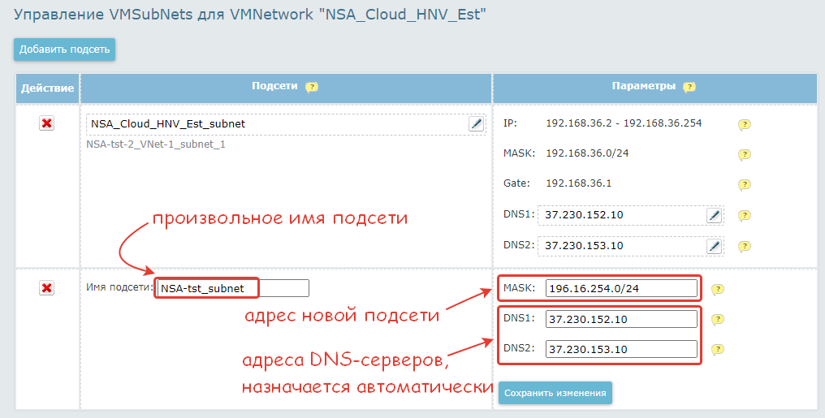Viewport: 825px width, 418px height.
Task: Edit the NSA_Cloud_HNV_Est_subnet name with pencil icon
Action: 476,124
